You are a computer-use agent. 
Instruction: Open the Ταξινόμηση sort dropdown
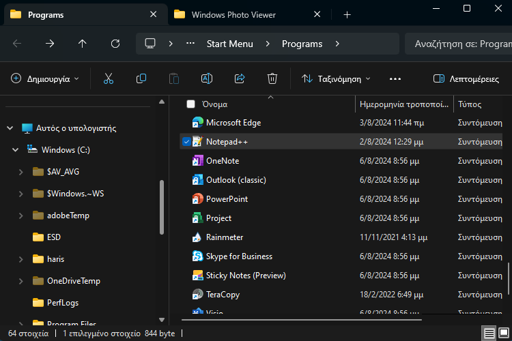click(337, 79)
